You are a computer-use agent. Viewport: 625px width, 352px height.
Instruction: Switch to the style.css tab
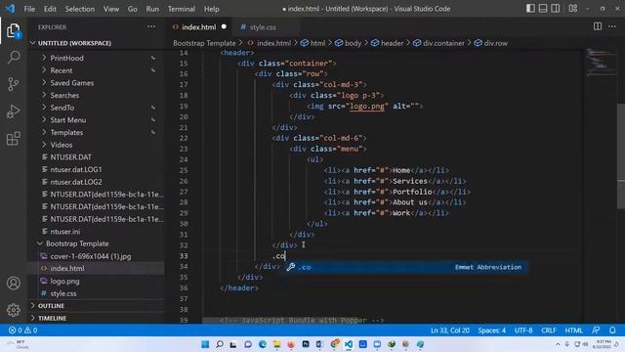tap(263, 27)
